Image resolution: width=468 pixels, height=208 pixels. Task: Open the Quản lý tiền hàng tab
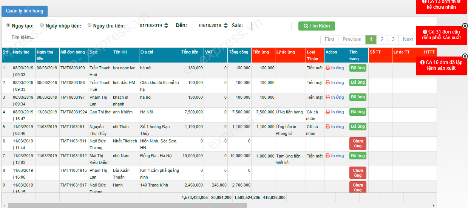tap(25, 11)
